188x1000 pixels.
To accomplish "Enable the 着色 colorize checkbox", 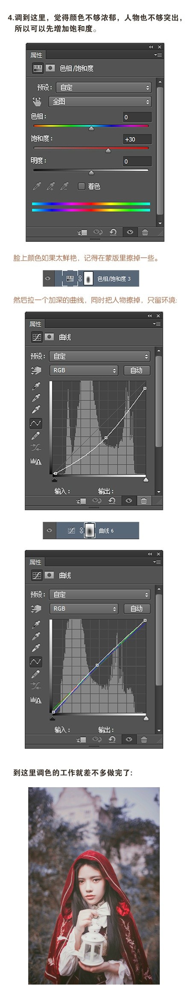I will click(82, 186).
